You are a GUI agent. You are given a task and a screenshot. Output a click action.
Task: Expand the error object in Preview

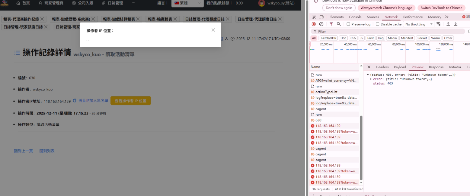(371, 79)
